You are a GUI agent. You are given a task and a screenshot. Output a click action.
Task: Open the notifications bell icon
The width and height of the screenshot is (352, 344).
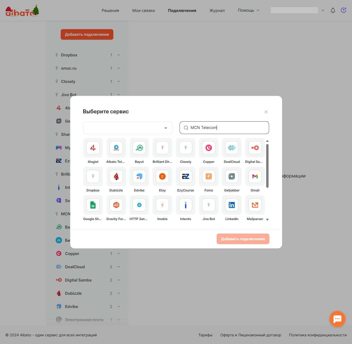tap(333, 10)
